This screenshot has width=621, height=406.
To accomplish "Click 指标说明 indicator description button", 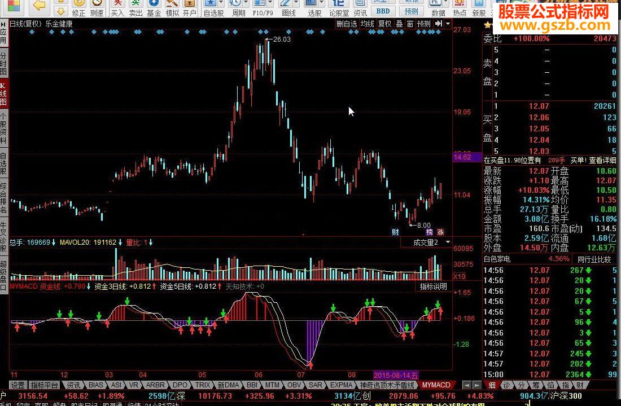I will 433,286.
